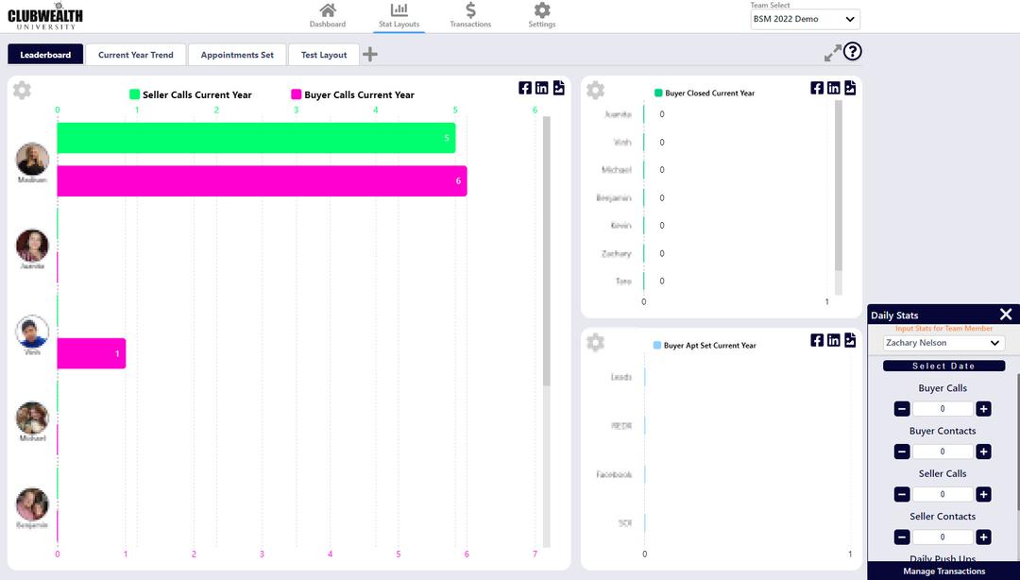
Task: Increase Buyer Calls with the plus button
Action: (x=983, y=409)
